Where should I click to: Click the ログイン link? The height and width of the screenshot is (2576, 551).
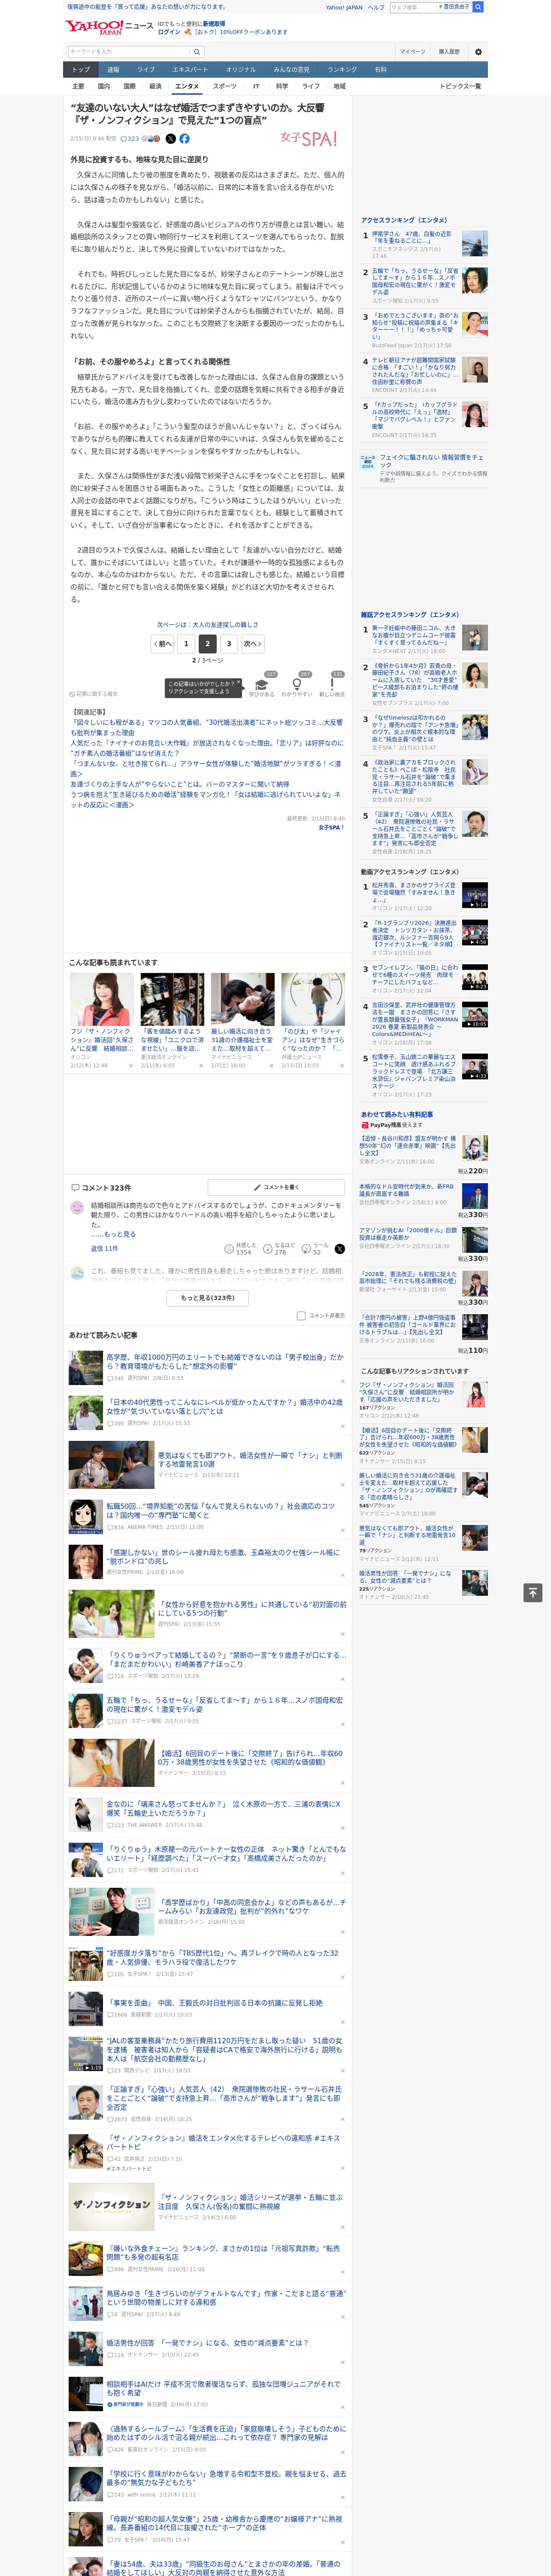(x=169, y=32)
